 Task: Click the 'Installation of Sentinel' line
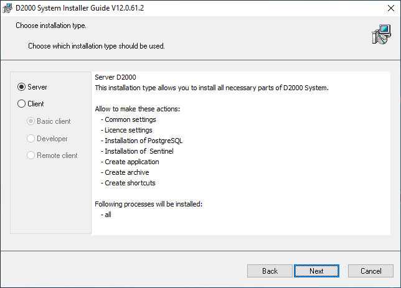click(139, 151)
